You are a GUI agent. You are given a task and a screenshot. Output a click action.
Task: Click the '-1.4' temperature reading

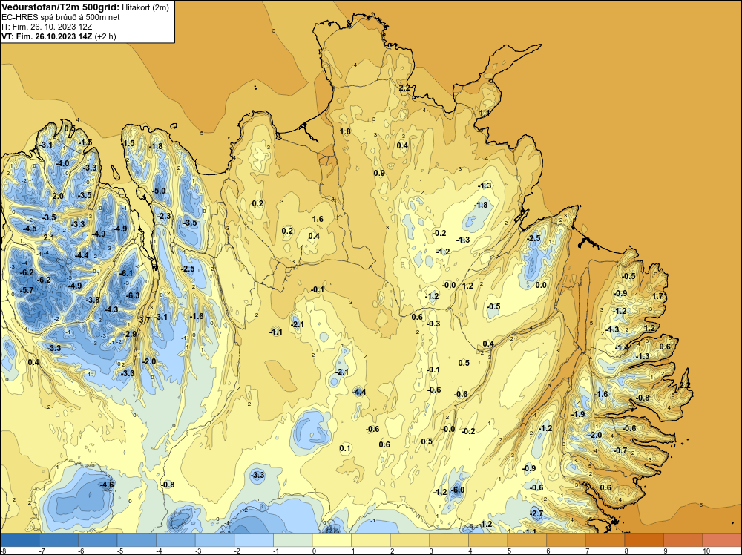622,347
